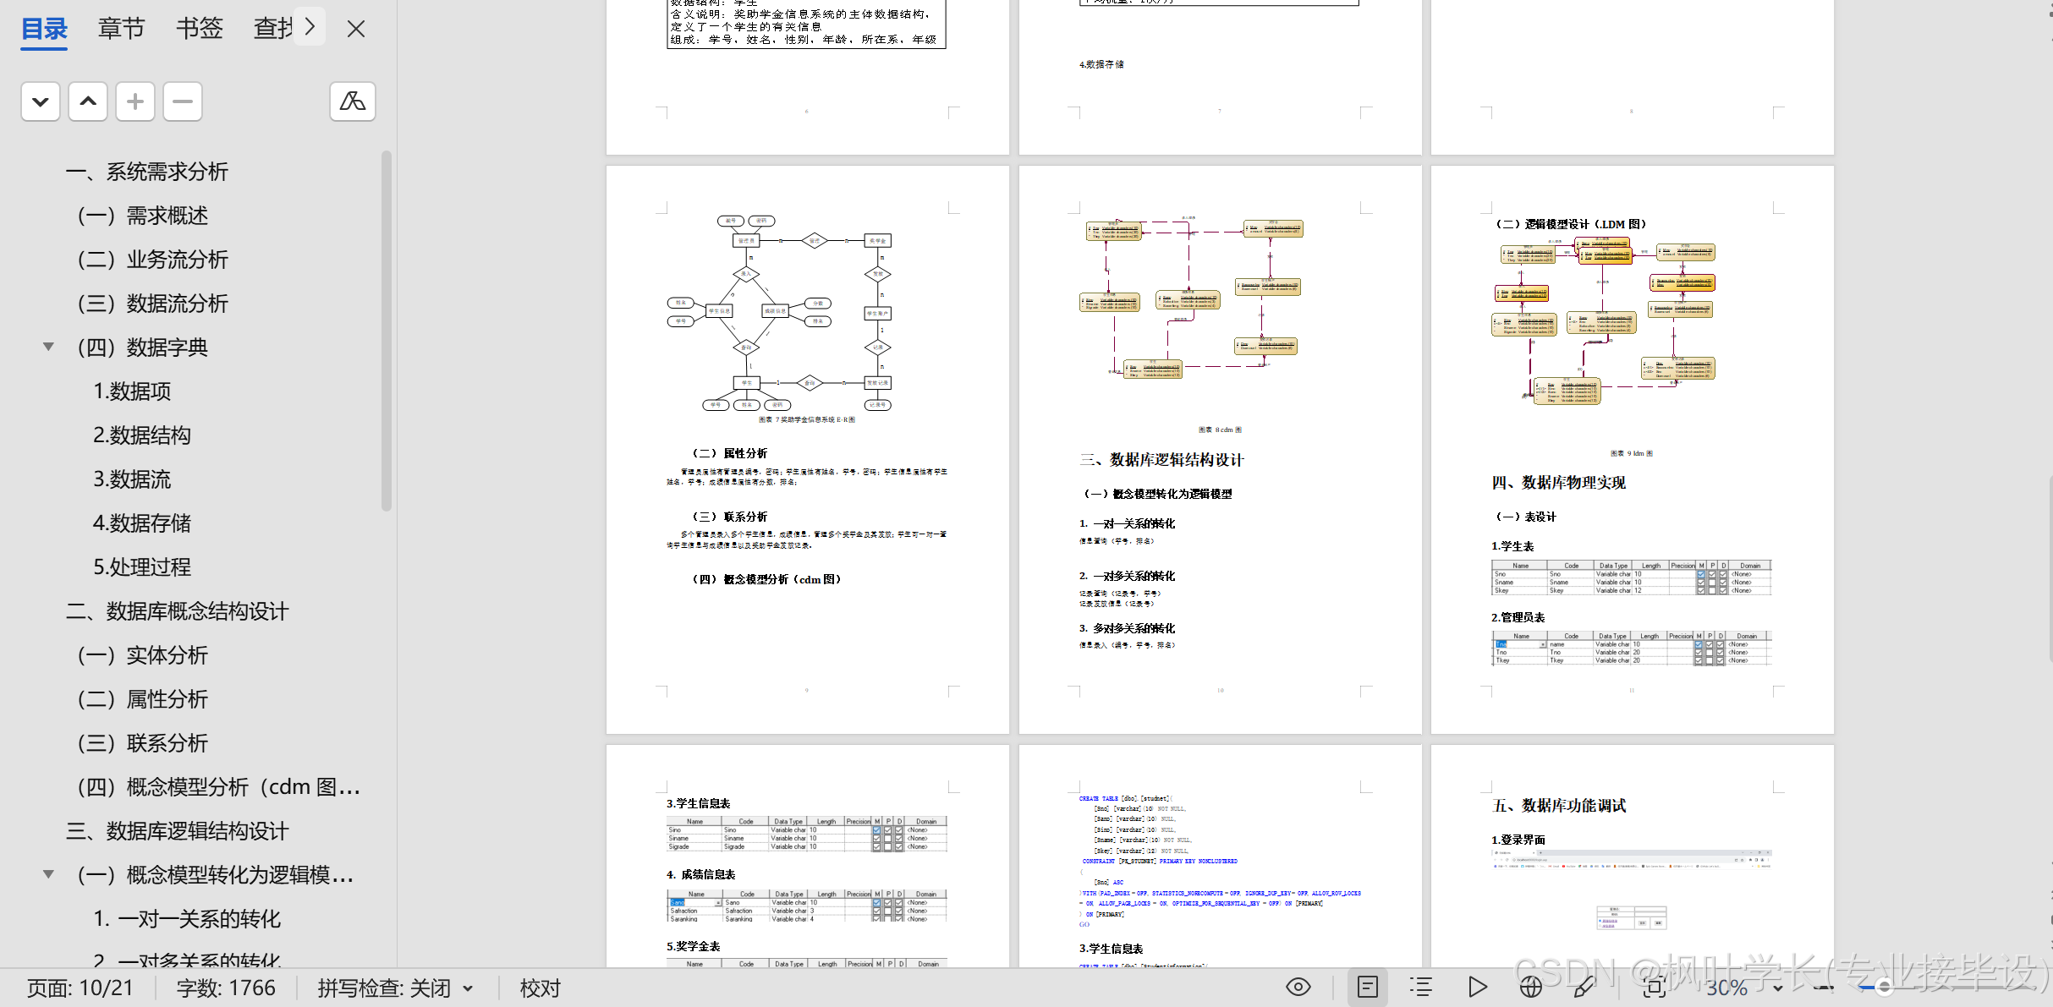Go to 1.数据项 outline entry

tap(132, 391)
